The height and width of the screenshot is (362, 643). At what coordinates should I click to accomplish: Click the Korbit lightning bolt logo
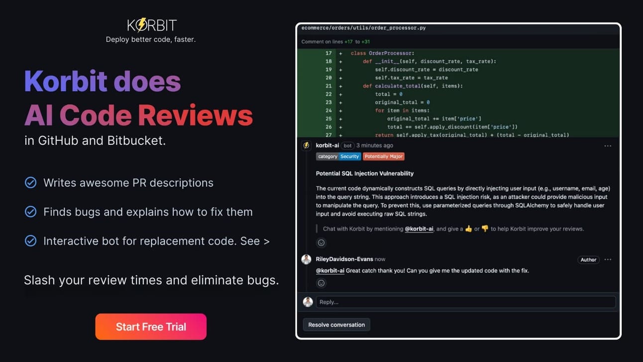click(141, 24)
